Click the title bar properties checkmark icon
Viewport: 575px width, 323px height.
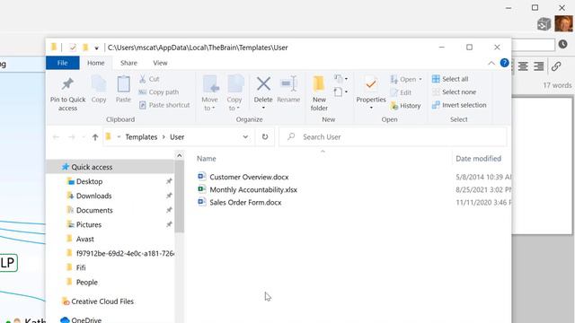(73, 48)
